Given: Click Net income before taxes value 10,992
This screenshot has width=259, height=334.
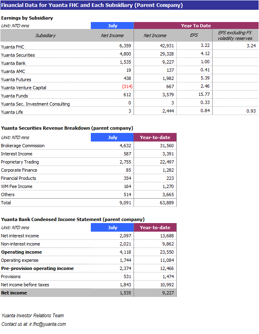Looking at the screenshot, I should pos(167,285).
